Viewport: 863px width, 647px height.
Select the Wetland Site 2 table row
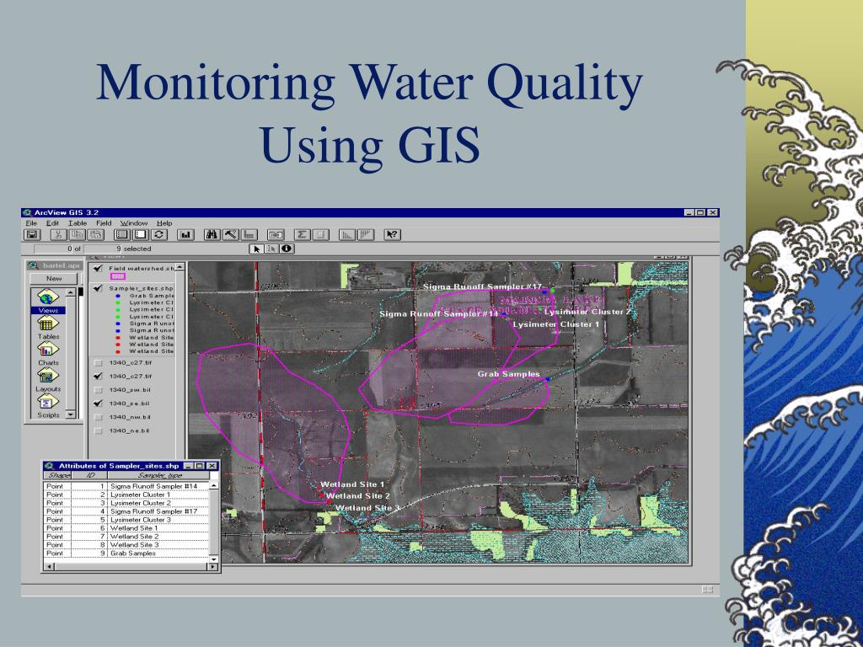coord(126,537)
